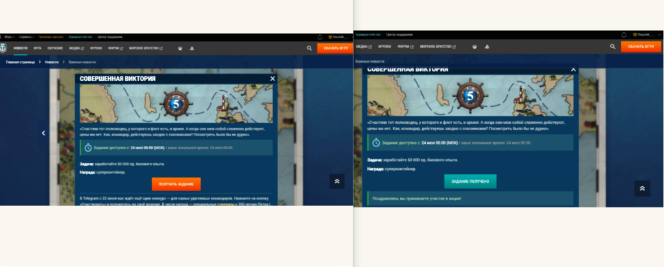Viewport: 664px width, 267px height.
Task: Click scroll-to-top double chevron in right screenshot
Action: pos(641,188)
